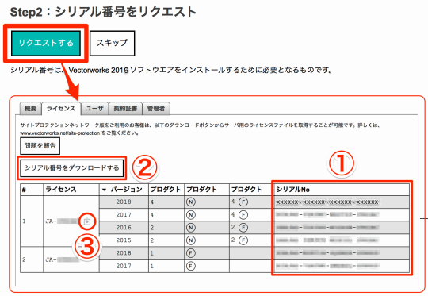This screenshot has width=428, height=296.
Task: Click the ライセンス column header in table
Action: coord(71,190)
